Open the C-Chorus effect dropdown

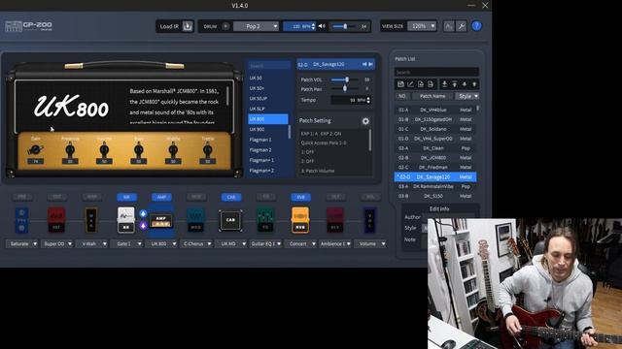tap(196, 243)
